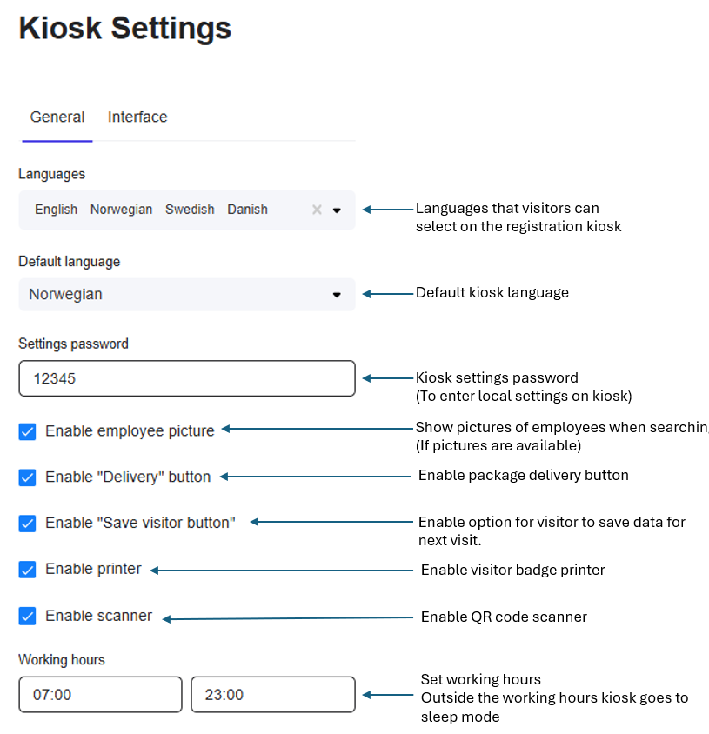
Task: Click the Danish language tag
Action: (x=248, y=210)
